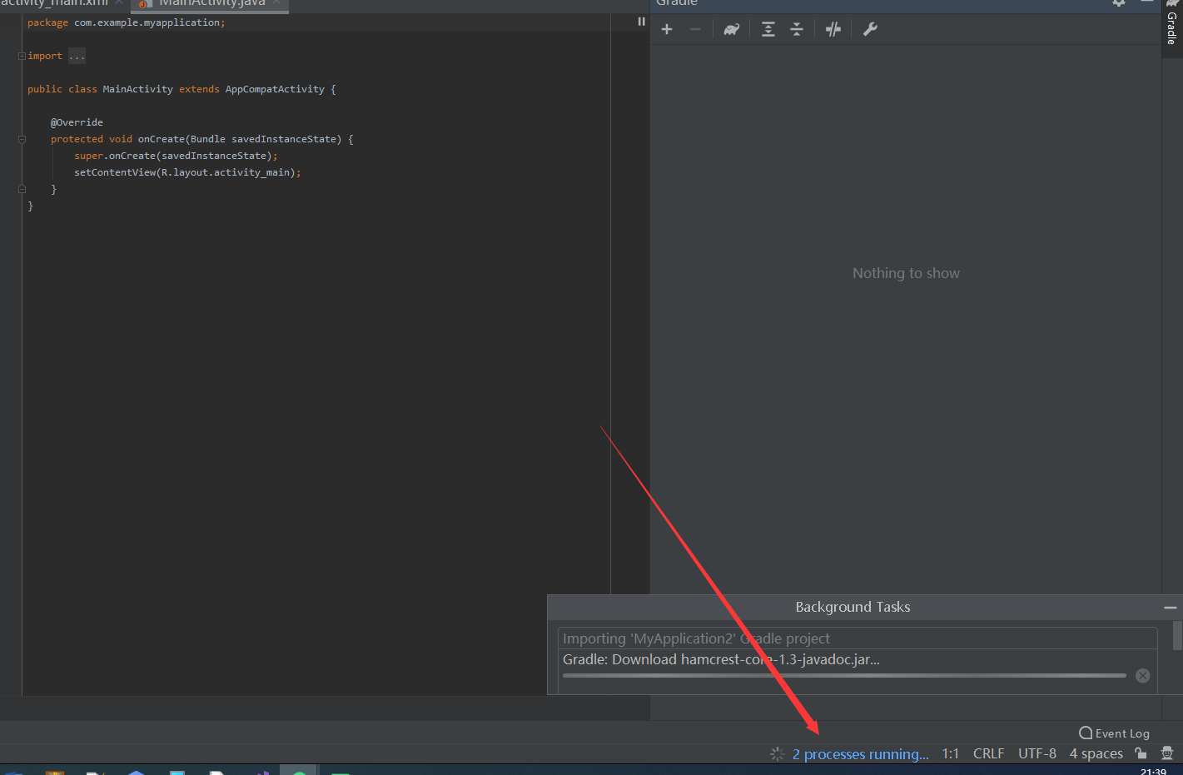Click the super.onCreate(savedInstanceState) line

[176, 156]
